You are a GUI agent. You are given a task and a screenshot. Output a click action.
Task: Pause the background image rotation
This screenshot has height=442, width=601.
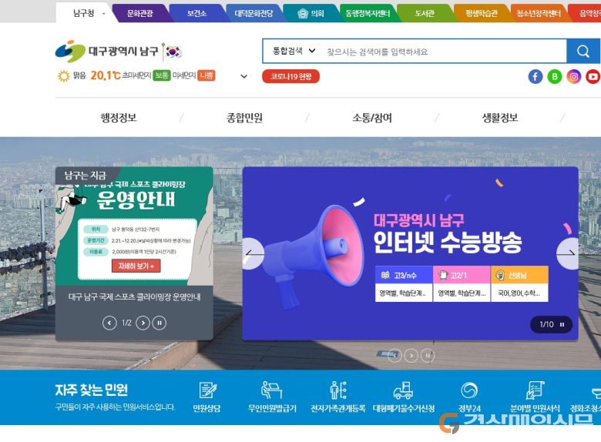[428, 356]
